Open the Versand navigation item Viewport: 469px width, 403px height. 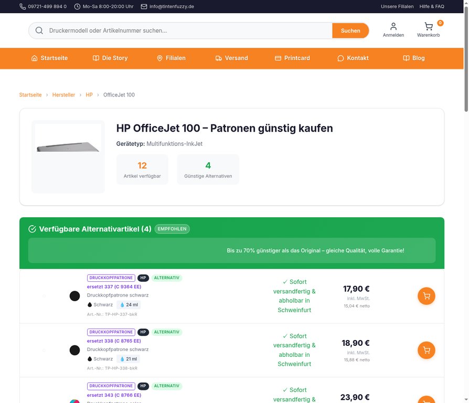tap(231, 58)
